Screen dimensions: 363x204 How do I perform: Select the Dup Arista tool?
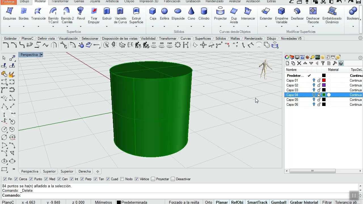[234, 16]
